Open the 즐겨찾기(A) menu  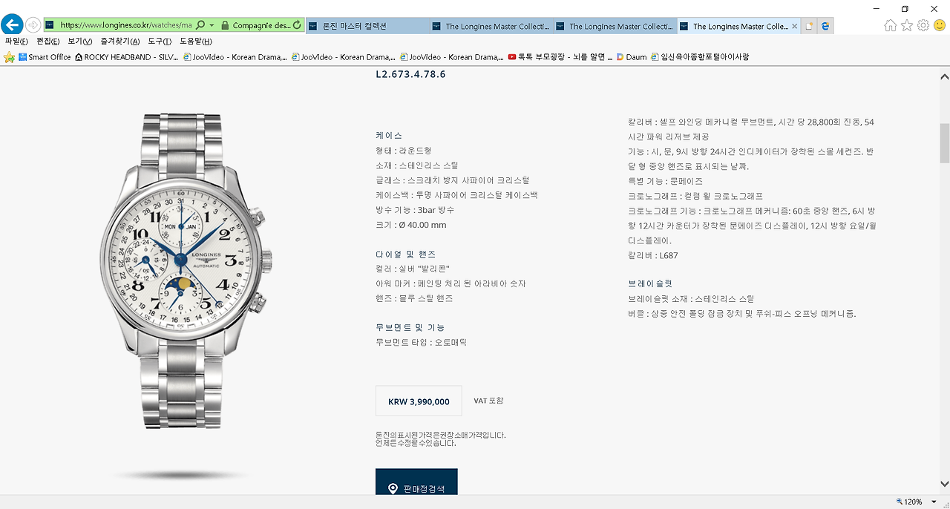click(x=119, y=42)
